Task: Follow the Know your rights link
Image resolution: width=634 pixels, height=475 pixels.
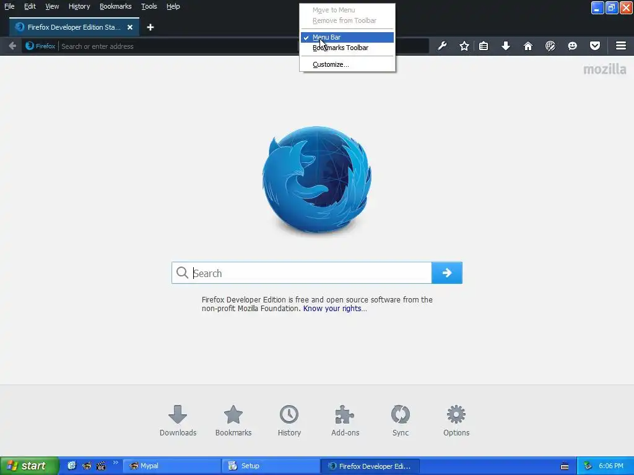Action: (x=335, y=309)
